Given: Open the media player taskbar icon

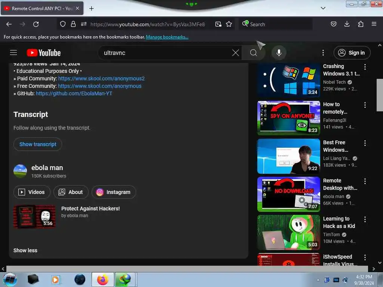Looking at the screenshot, I should 55,280.
